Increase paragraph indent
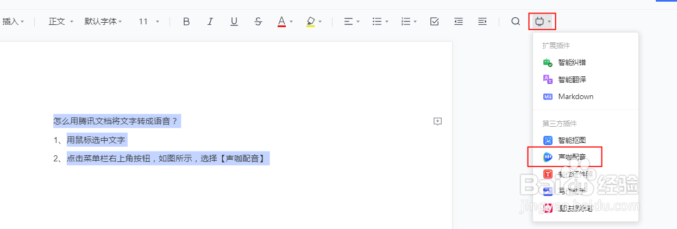The image size is (677, 229). coord(482,22)
